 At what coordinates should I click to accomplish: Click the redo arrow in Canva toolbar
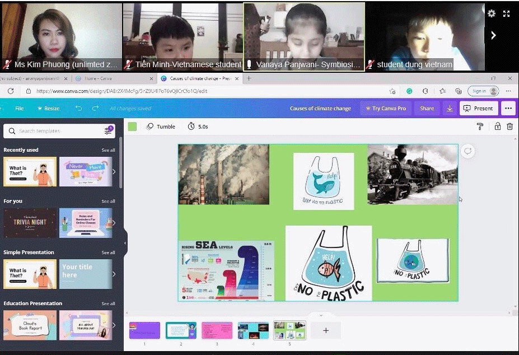(x=95, y=108)
